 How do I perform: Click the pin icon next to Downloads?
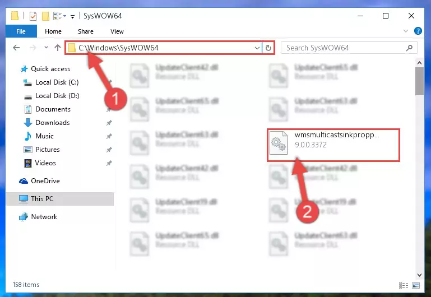pyautogui.click(x=109, y=123)
